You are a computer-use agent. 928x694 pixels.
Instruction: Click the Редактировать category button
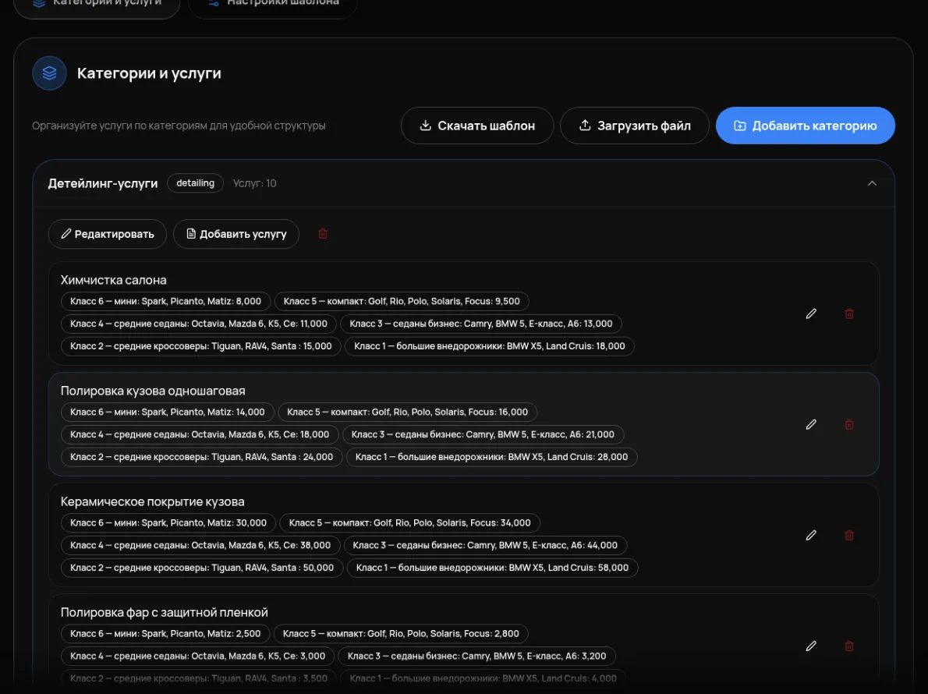(x=107, y=234)
